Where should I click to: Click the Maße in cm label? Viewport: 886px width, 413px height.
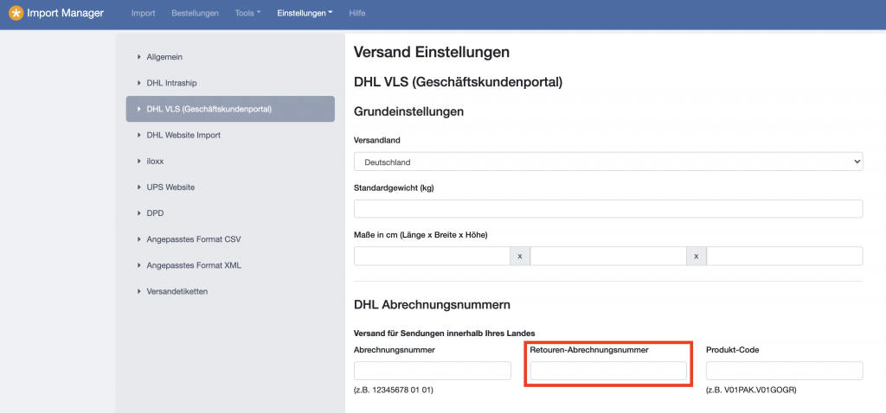421,235
